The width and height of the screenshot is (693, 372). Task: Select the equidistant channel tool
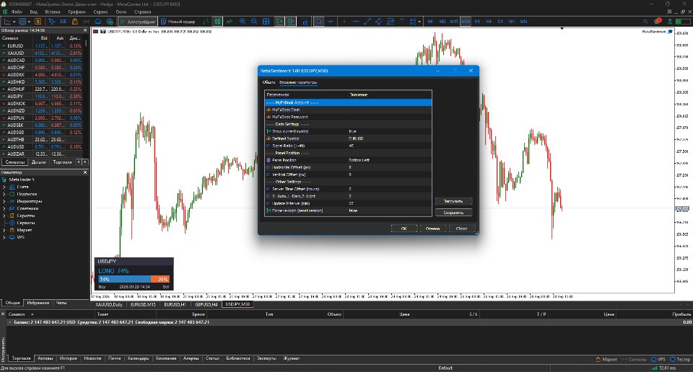tap(379, 21)
